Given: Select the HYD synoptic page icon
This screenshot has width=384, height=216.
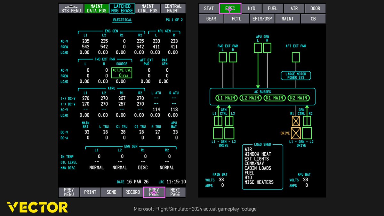Looking at the screenshot, I should tap(252, 8).
